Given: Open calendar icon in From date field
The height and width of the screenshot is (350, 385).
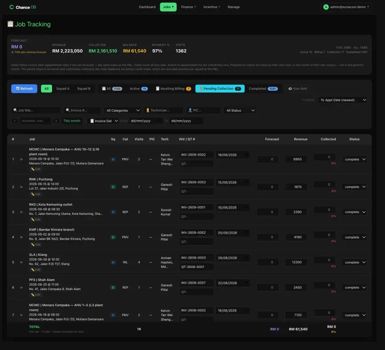Looking at the screenshot, I should [159, 121].
